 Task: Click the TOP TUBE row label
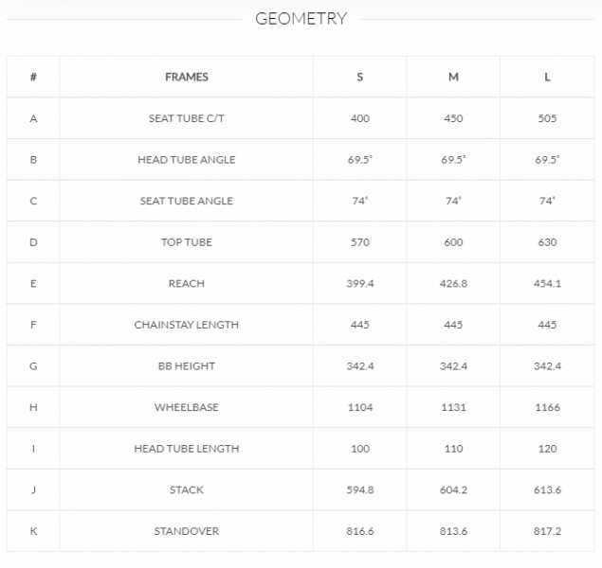(x=186, y=242)
